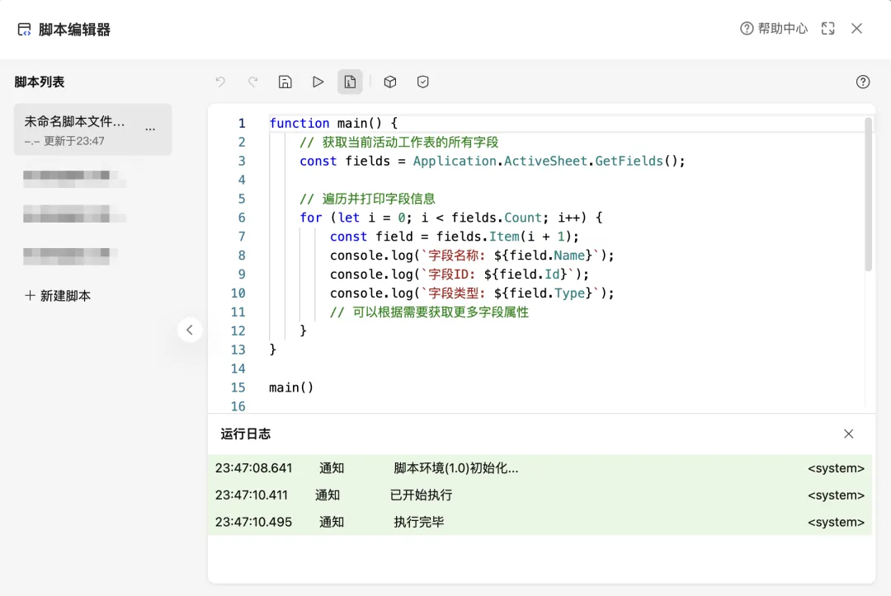
Task: Run the script with the play icon
Action: 318,82
